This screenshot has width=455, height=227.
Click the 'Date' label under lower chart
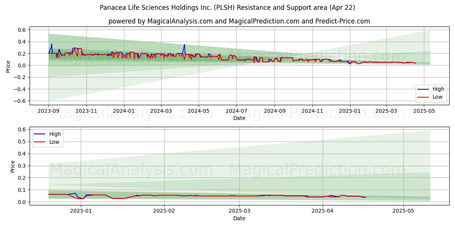tap(239, 218)
